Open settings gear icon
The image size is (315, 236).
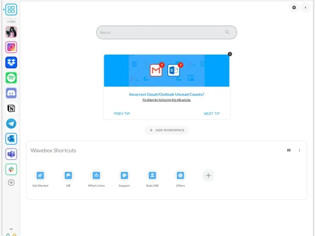tap(294, 7)
